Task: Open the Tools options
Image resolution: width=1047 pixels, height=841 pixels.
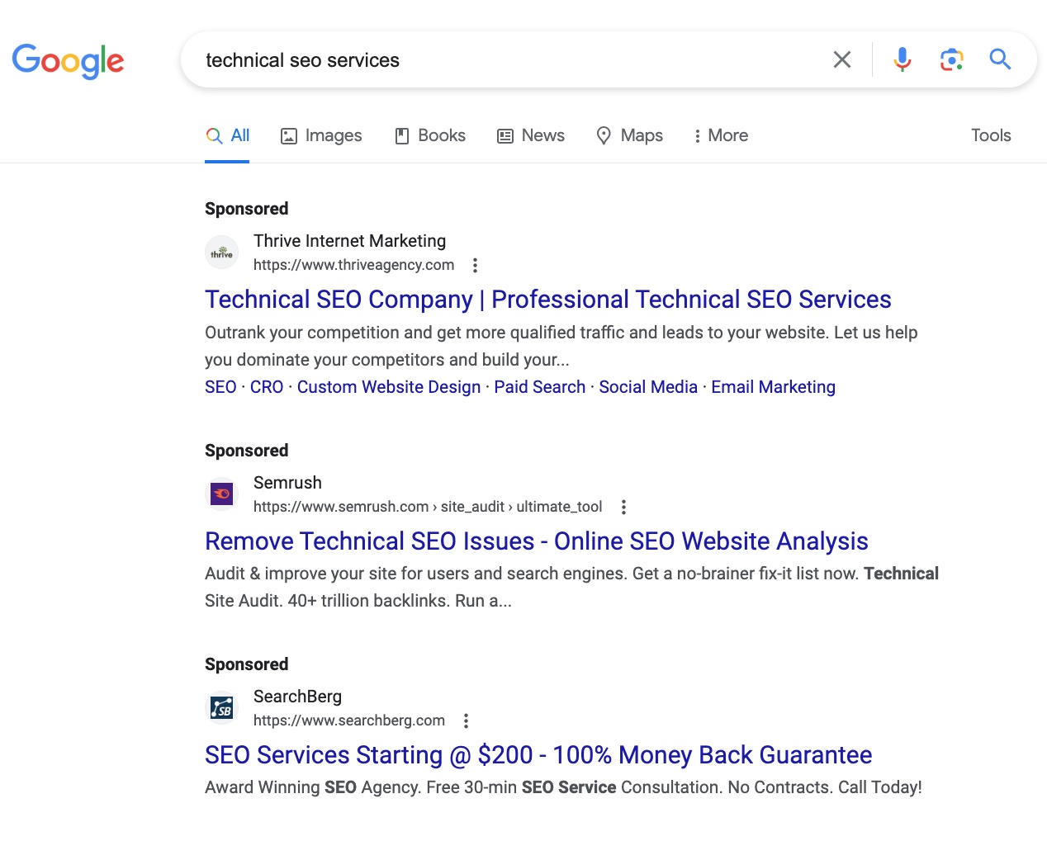Action: coord(991,135)
